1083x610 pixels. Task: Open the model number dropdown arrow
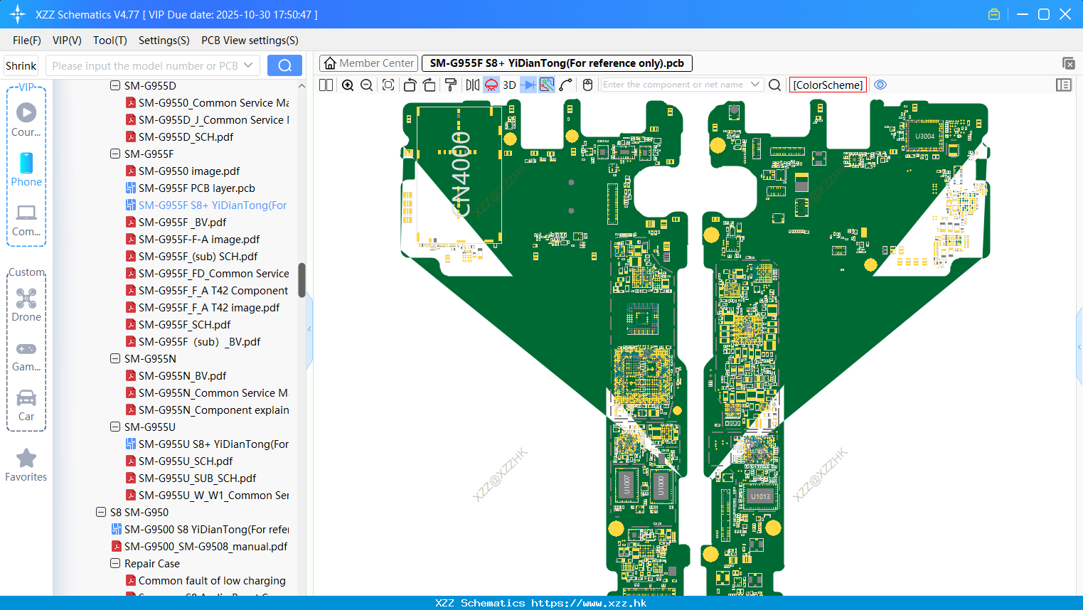(x=248, y=65)
